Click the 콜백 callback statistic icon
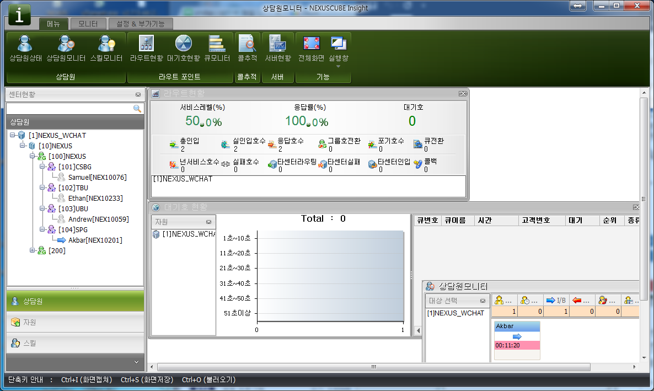The width and height of the screenshot is (654, 391). pyautogui.click(x=418, y=165)
